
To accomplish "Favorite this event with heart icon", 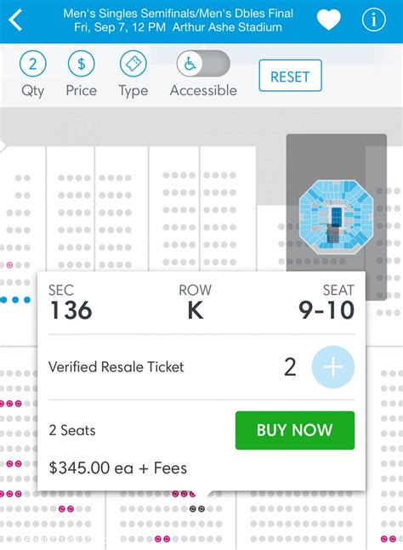I will 329,20.
